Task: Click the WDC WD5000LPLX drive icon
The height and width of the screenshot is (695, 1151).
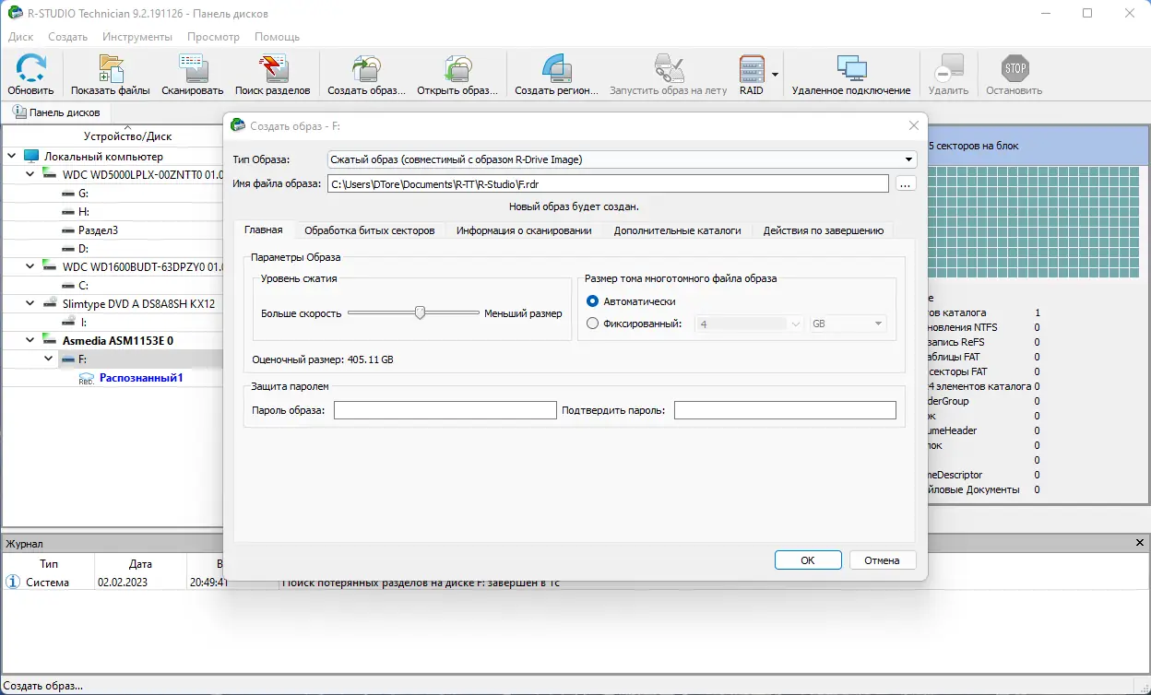Action: pos(50,174)
